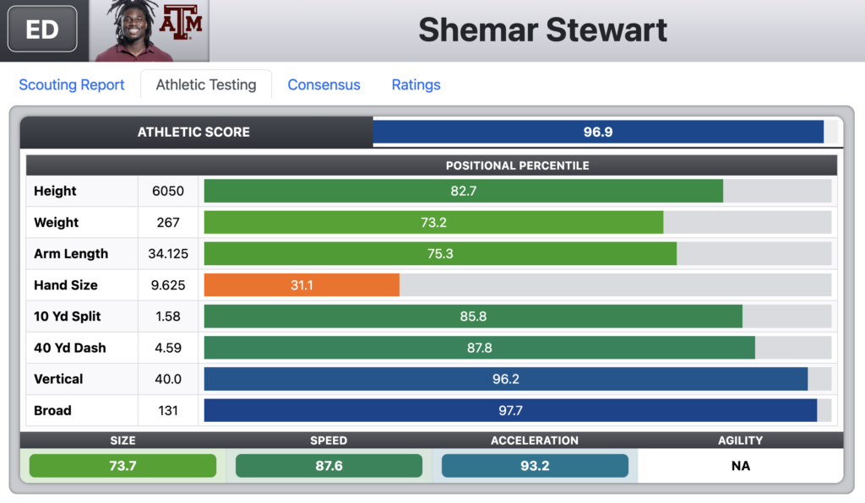865x503 pixels.
Task: Click the Shemar Stewart name heading
Action: coord(543,30)
